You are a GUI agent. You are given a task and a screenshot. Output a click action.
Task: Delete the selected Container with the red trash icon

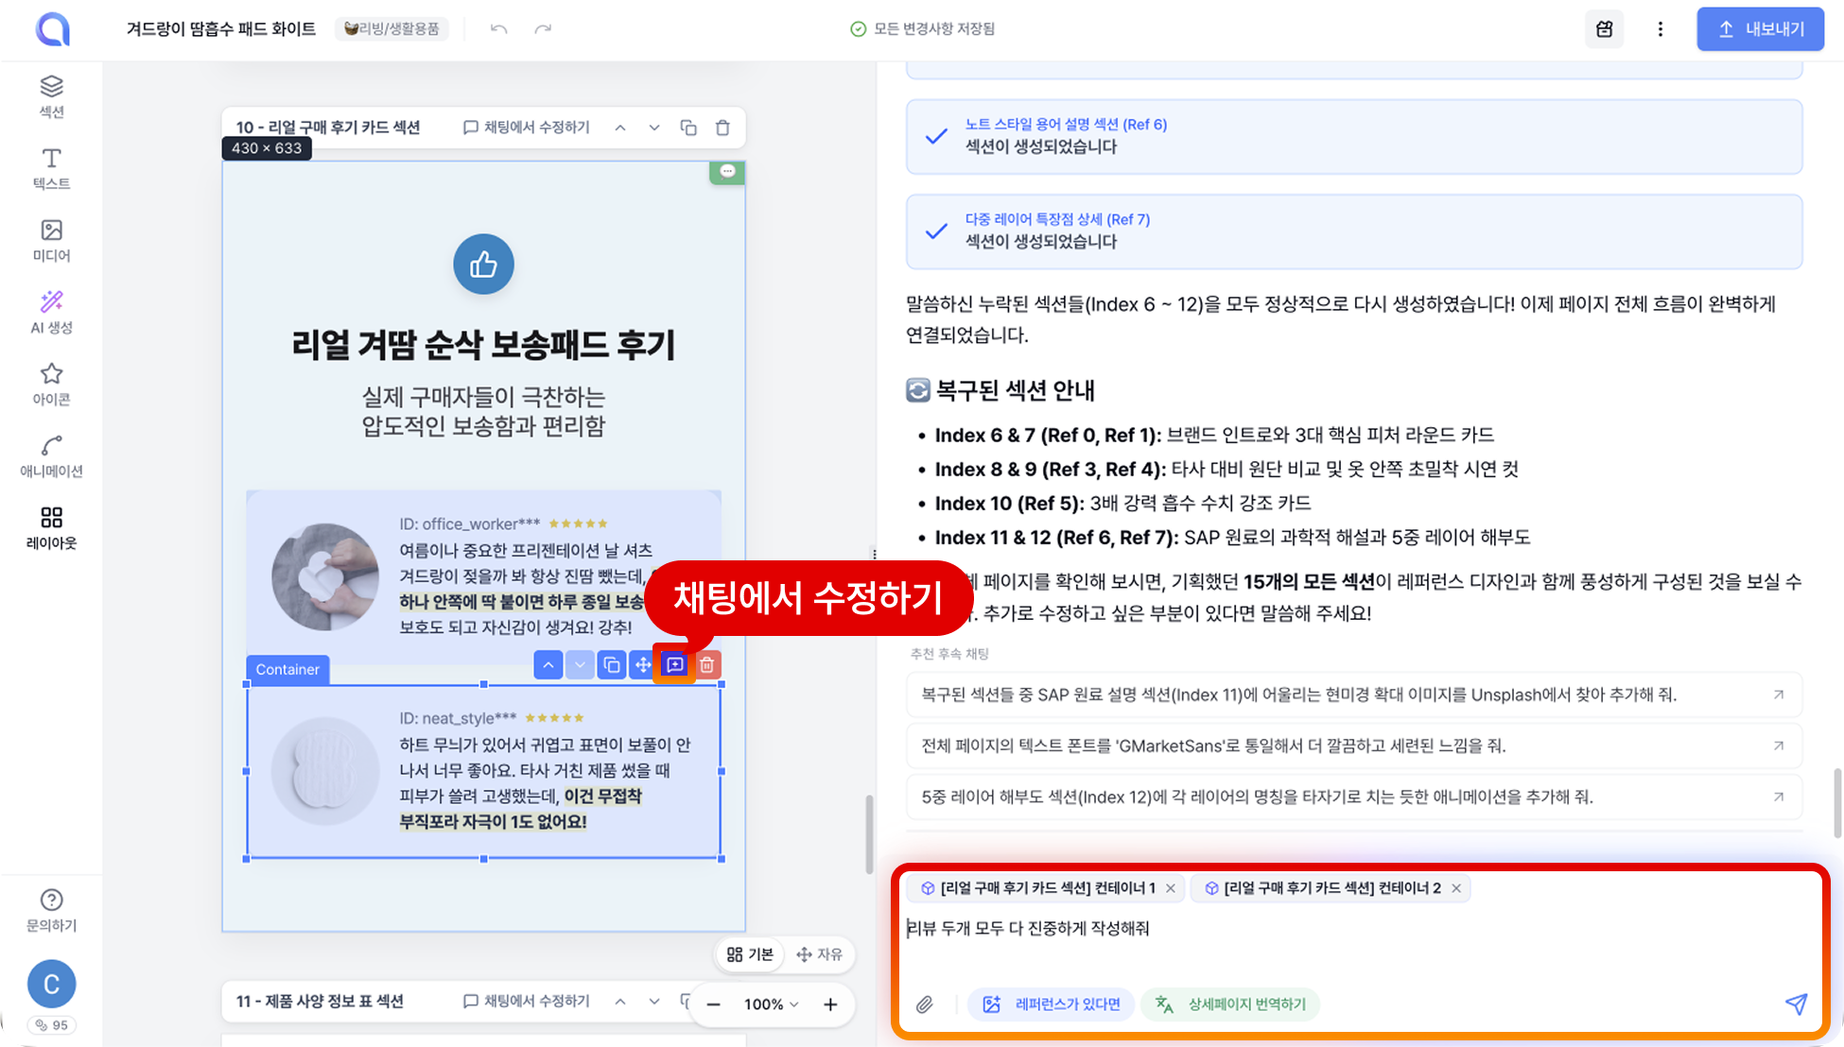pos(706,665)
